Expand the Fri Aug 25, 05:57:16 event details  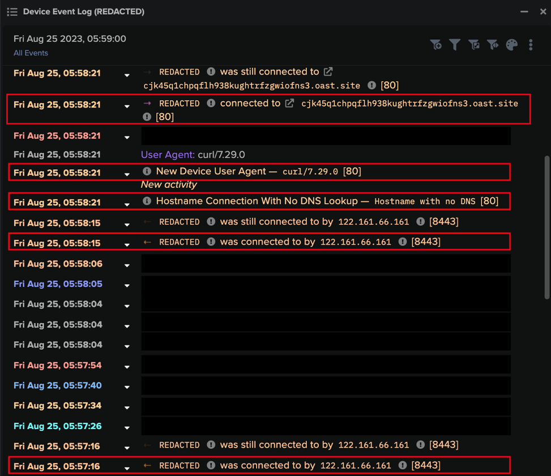[127, 468]
